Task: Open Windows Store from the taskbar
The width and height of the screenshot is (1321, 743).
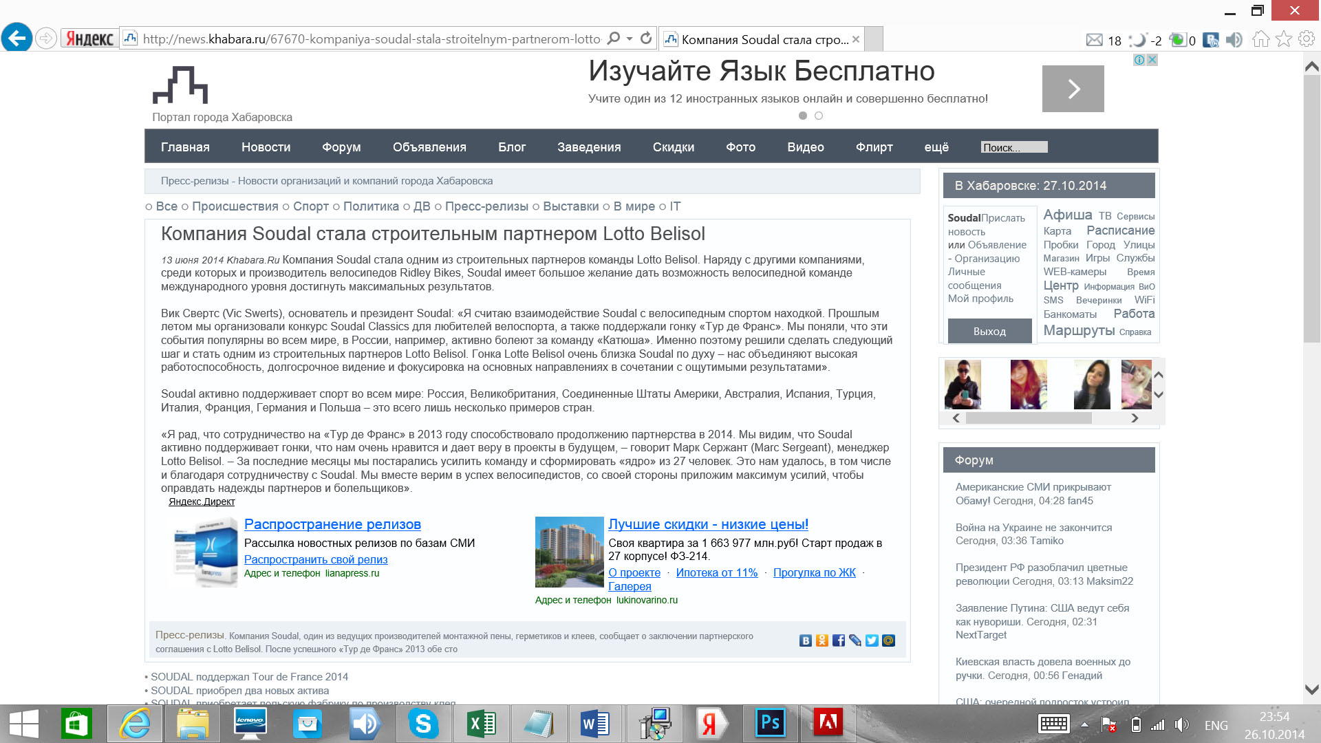Action: pyautogui.click(x=76, y=724)
